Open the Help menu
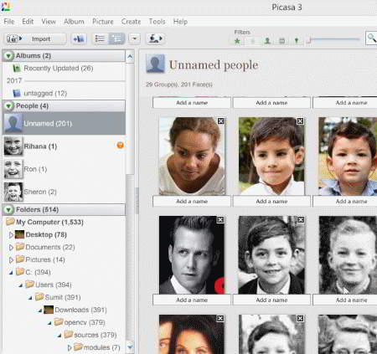377x354 pixels. point(180,22)
